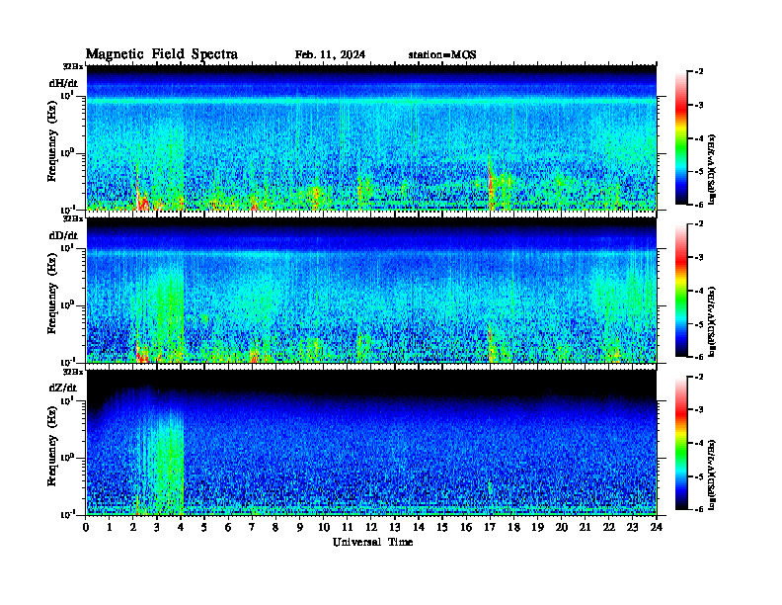The image size is (782, 605).
Task: Click the "Magnetic Field Spectra" title
Action: [162, 54]
